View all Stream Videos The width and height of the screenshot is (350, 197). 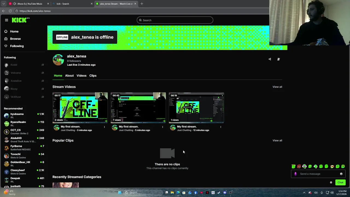[277, 87]
